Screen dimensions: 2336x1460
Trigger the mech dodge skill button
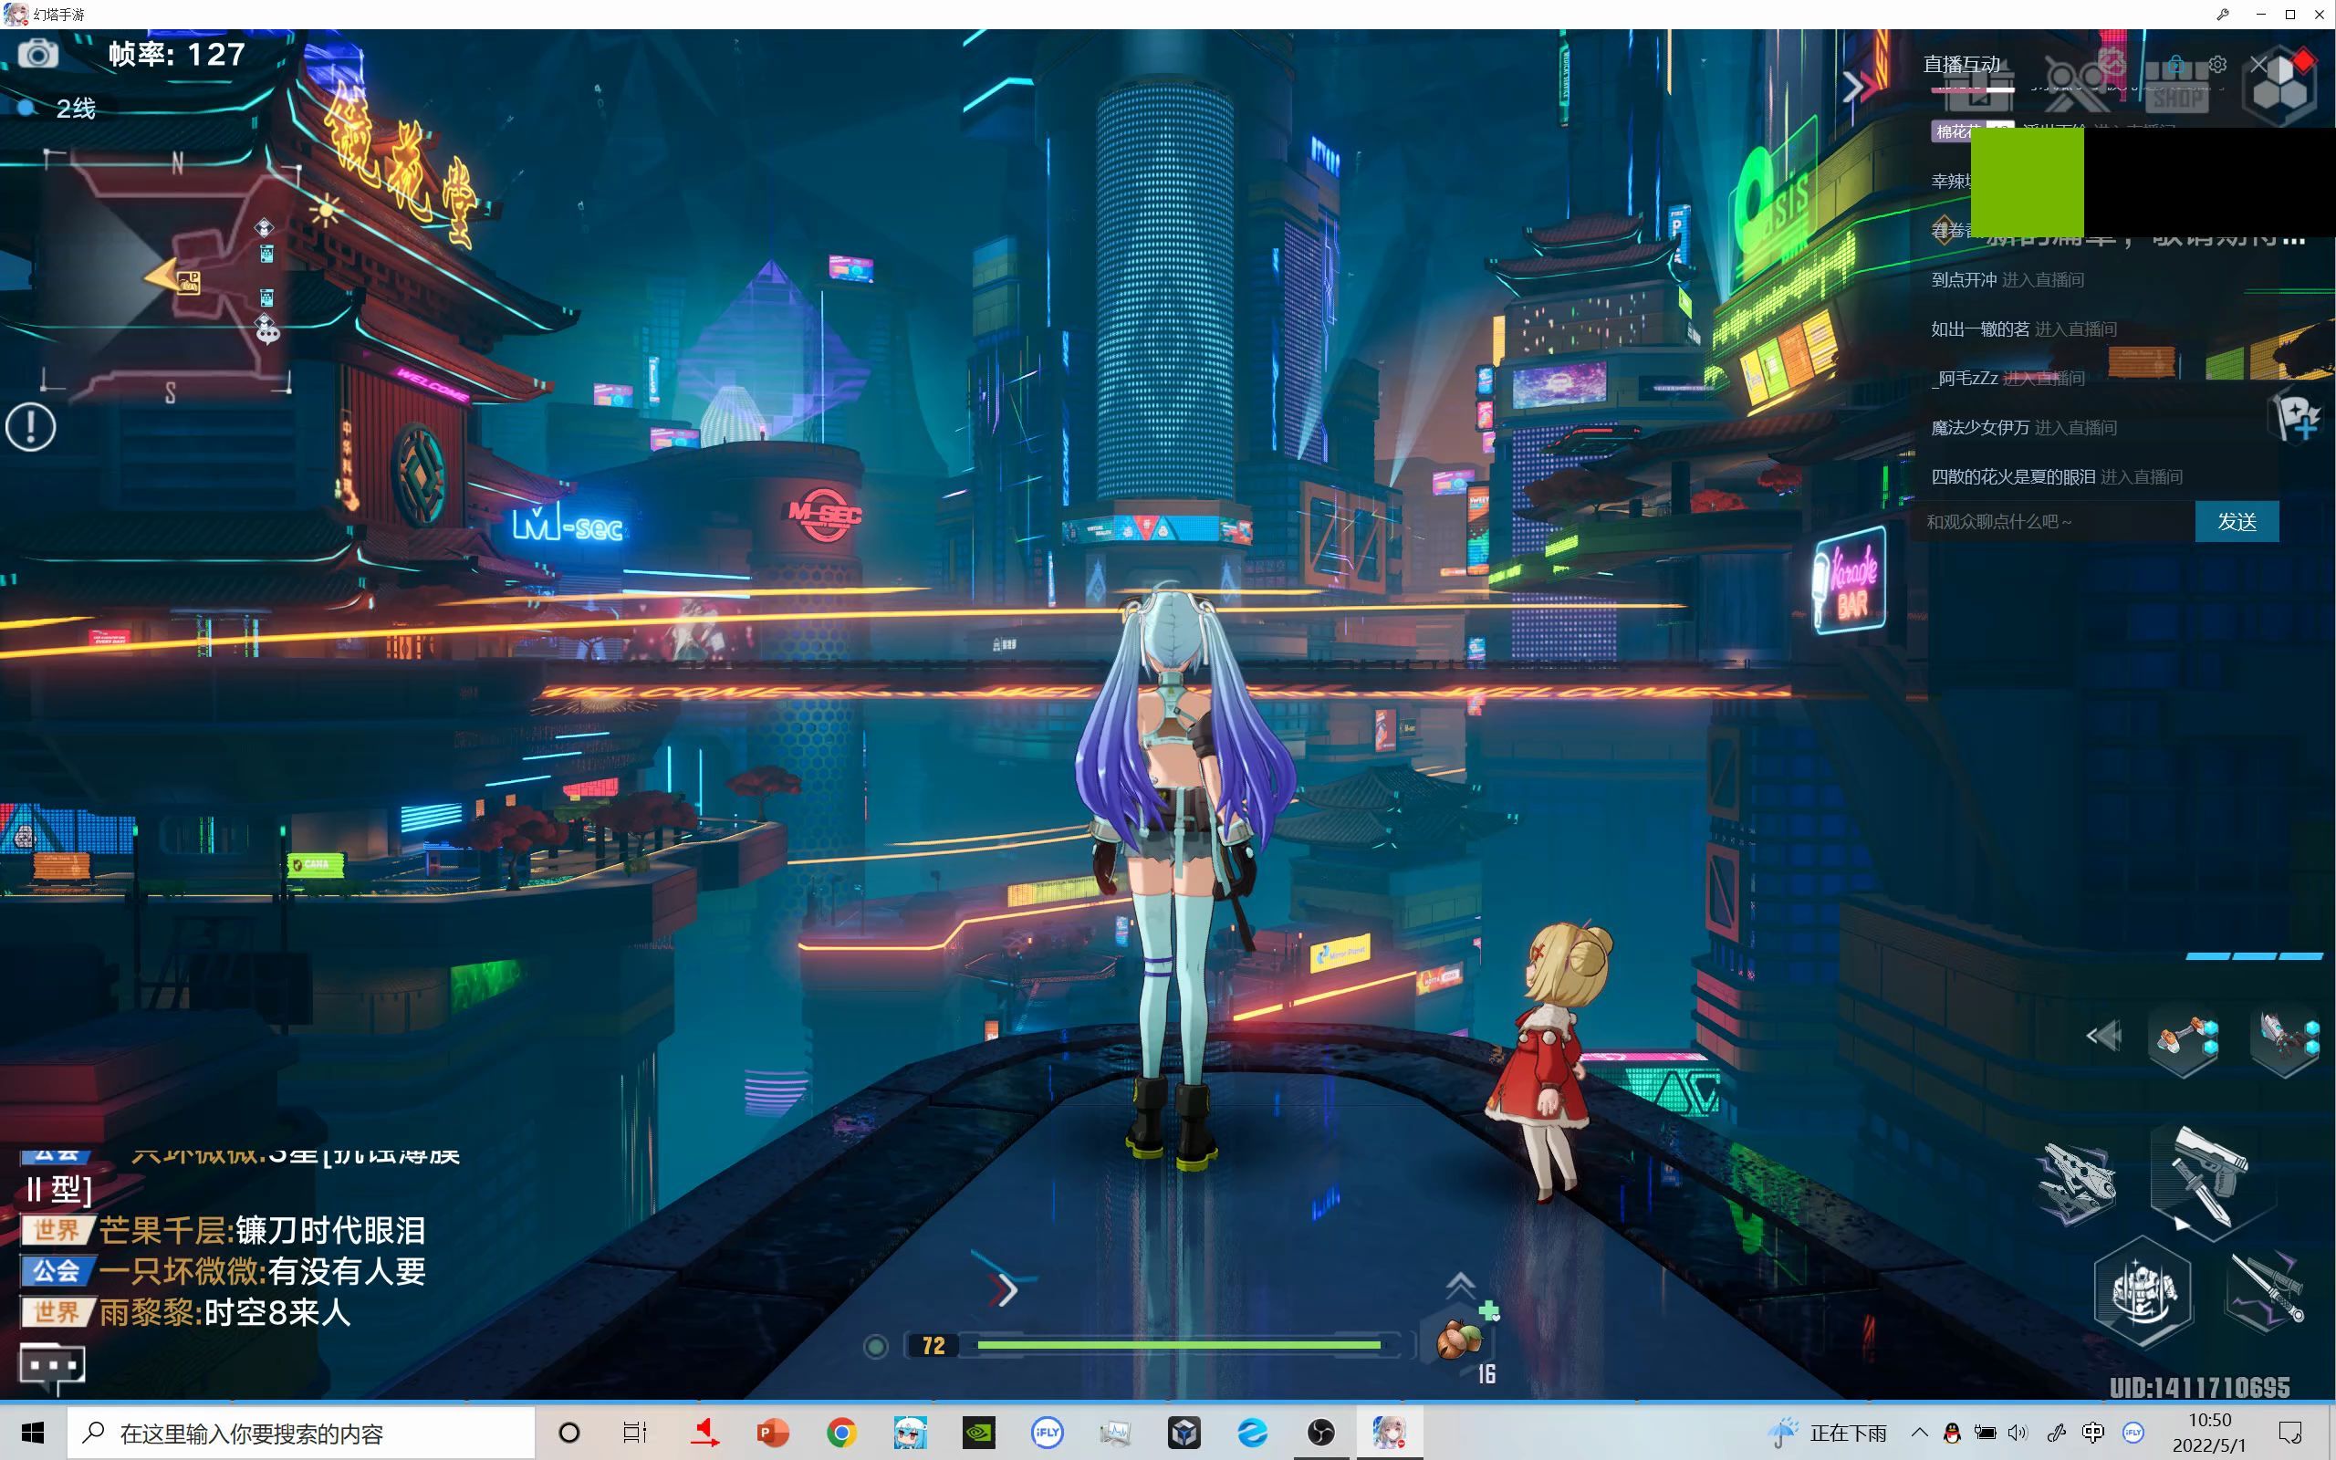pos(2143,1291)
